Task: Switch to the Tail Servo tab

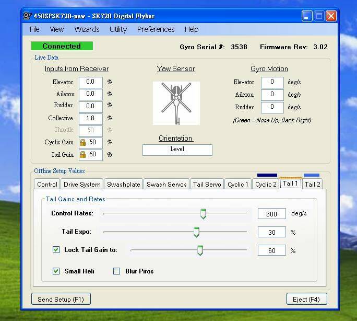Action: 207,184
